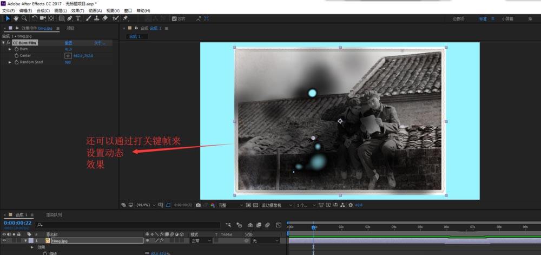Toggle motion blur switch in timeline header
Screen dimensions: 541x255
pos(267,225)
